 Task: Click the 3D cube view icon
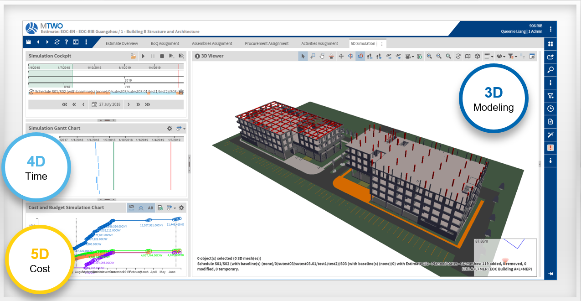point(477,56)
